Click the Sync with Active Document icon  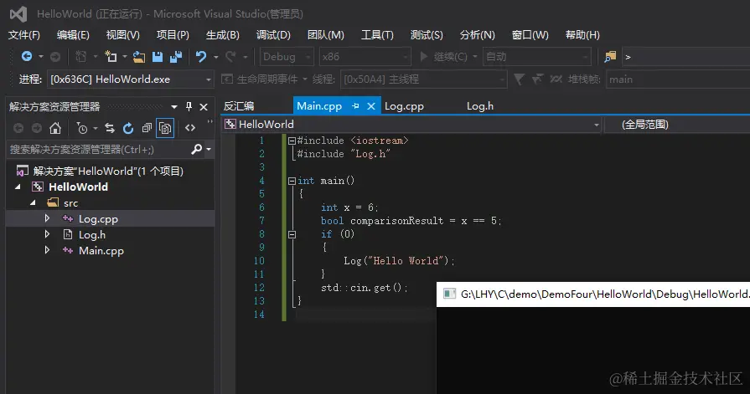[x=110, y=128]
